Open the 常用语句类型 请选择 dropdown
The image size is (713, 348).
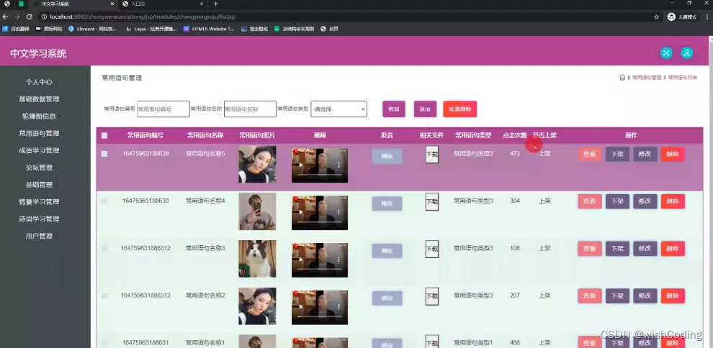[x=338, y=109]
